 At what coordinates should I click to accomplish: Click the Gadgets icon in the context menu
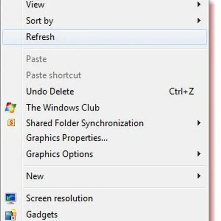point(11,215)
